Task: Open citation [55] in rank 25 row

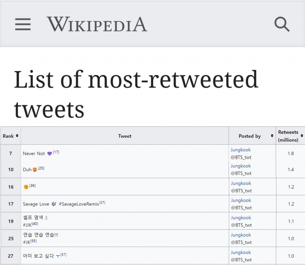Action: click(33, 241)
